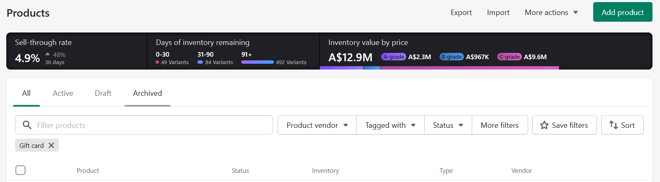Image resolution: width=660 pixels, height=182 pixels.
Task: Click the blue 31-90 days dot
Action: (x=200, y=62)
